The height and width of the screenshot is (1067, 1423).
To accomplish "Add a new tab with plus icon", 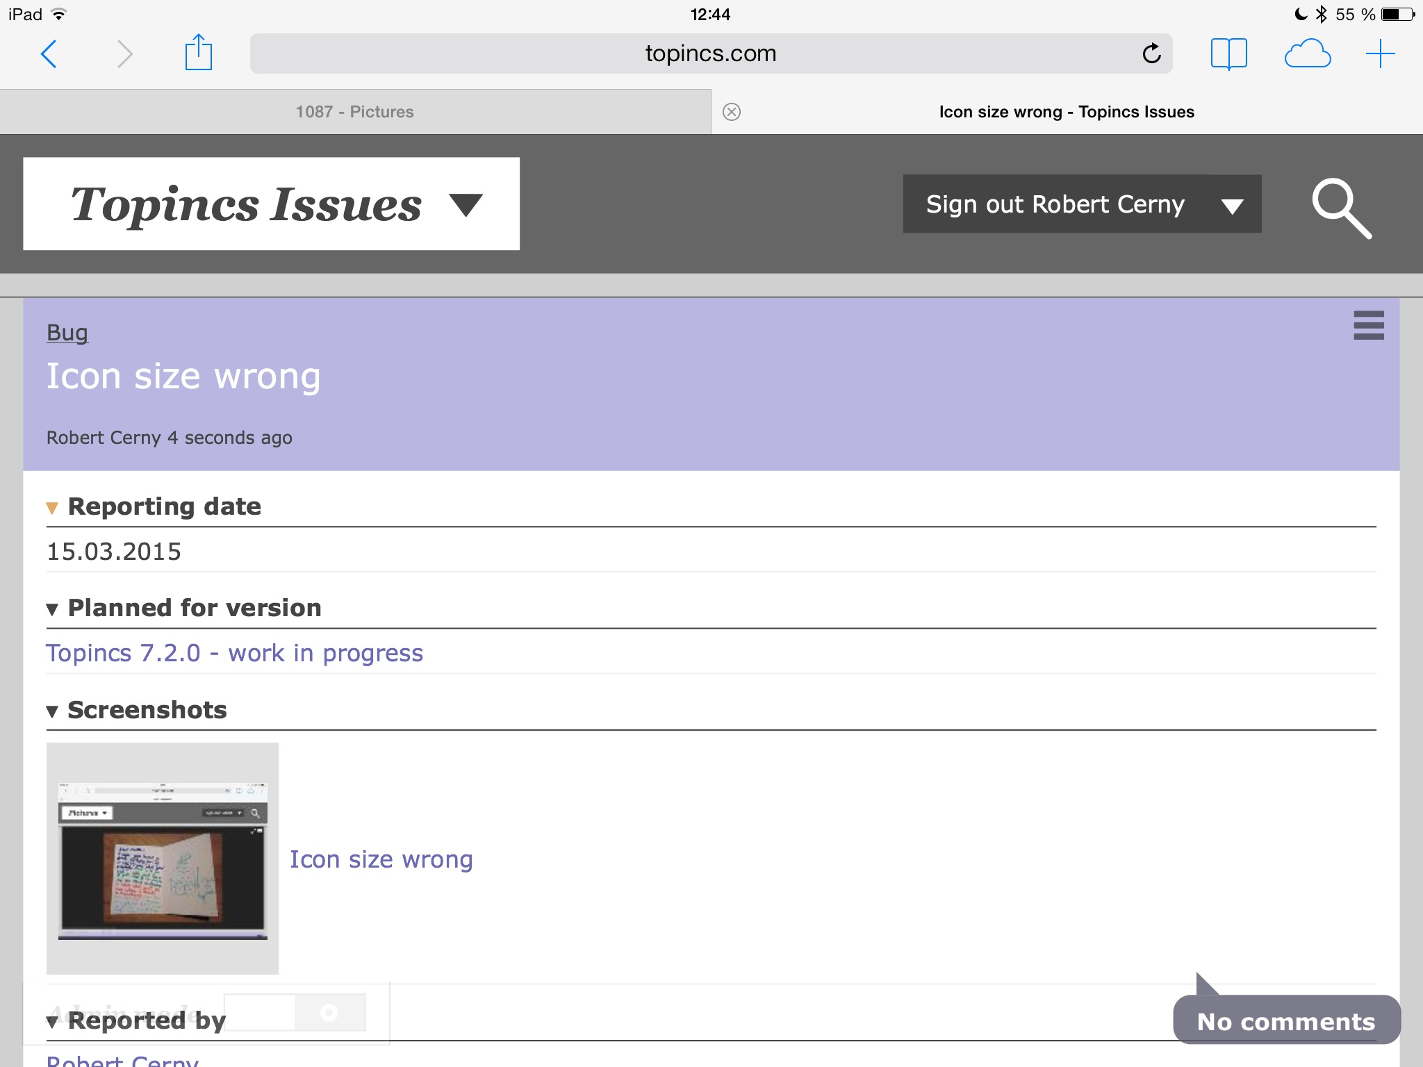I will (x=1380, y=53).
